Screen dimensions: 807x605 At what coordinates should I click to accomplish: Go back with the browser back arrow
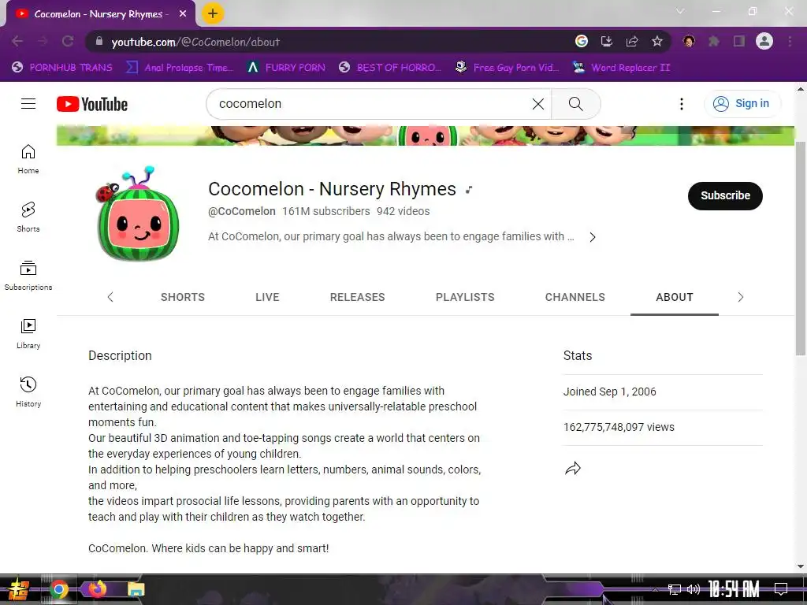click(17, 41)
